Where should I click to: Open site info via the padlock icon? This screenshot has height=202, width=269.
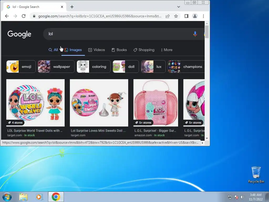pos(34,16)
